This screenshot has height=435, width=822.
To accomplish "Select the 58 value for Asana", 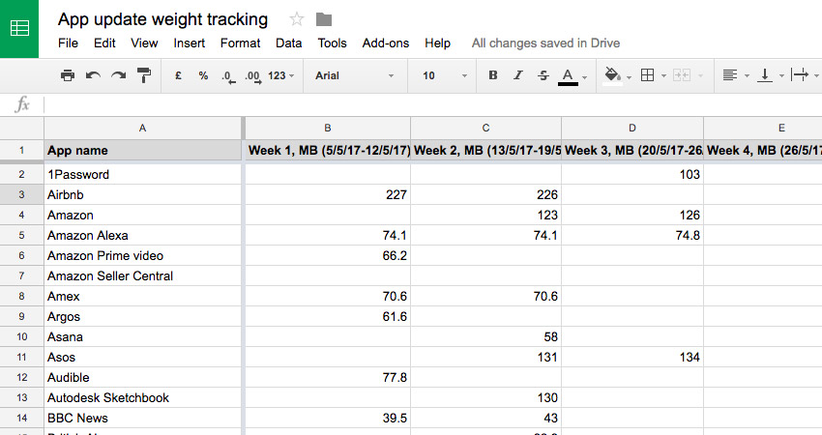I will [x=486, y=336].
